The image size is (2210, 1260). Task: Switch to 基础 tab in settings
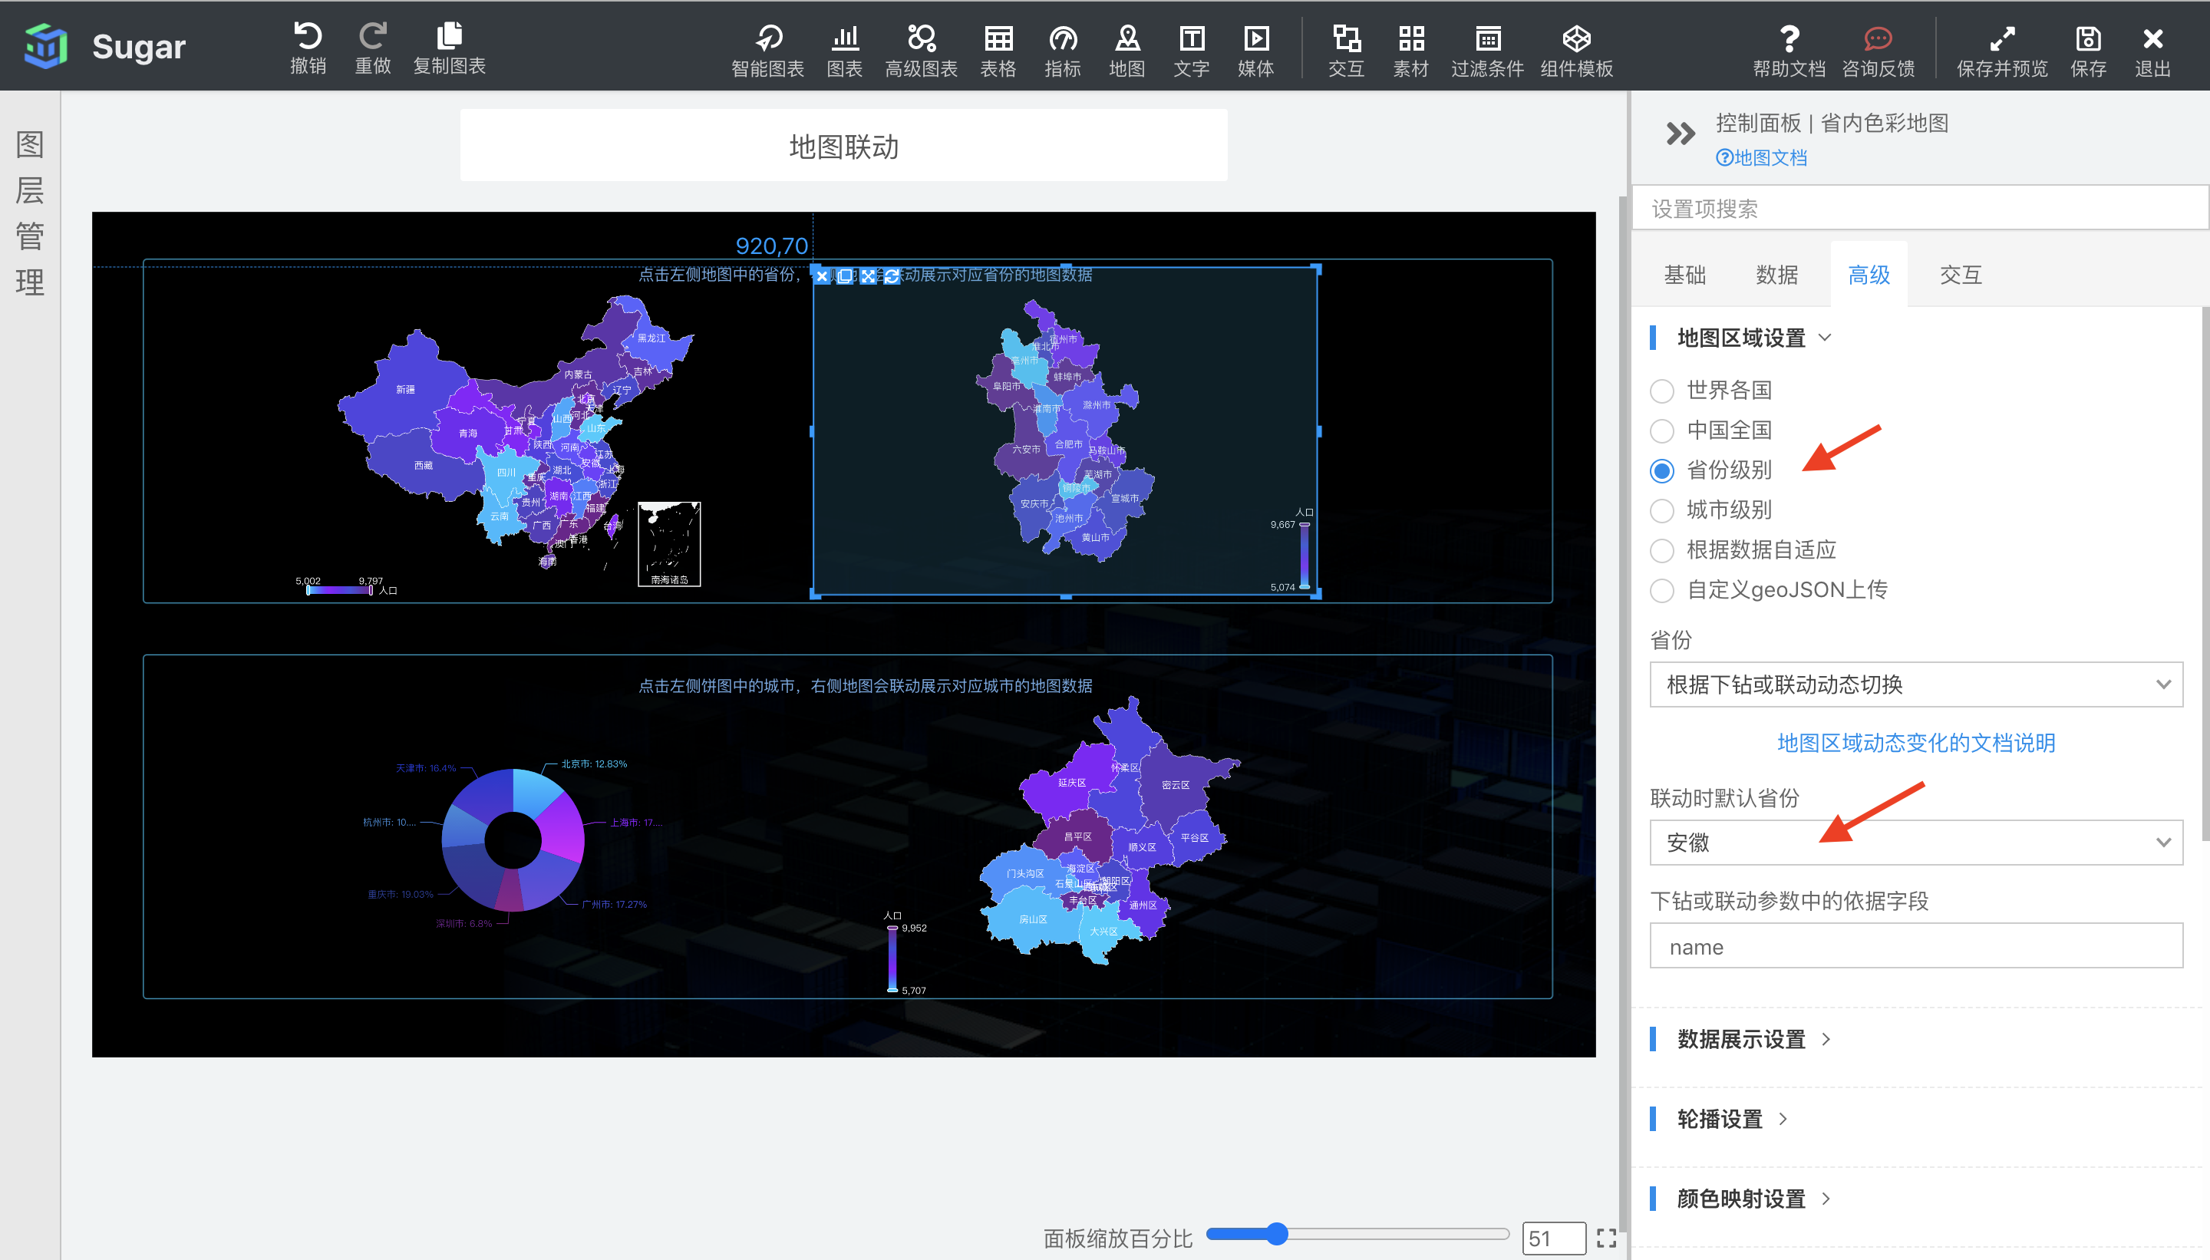click(x=1691, y=275)
